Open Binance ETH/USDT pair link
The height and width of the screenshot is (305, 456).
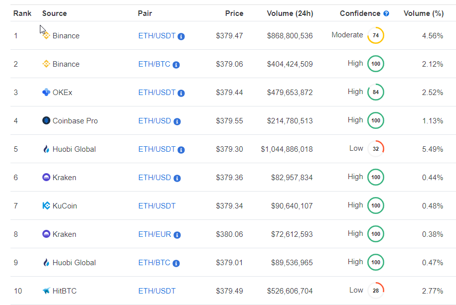(157, 36)
